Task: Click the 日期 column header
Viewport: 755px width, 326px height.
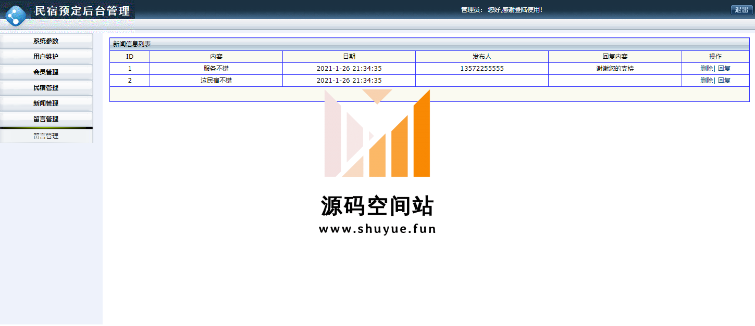Action: pyautogui.click(x=349, y=57)
